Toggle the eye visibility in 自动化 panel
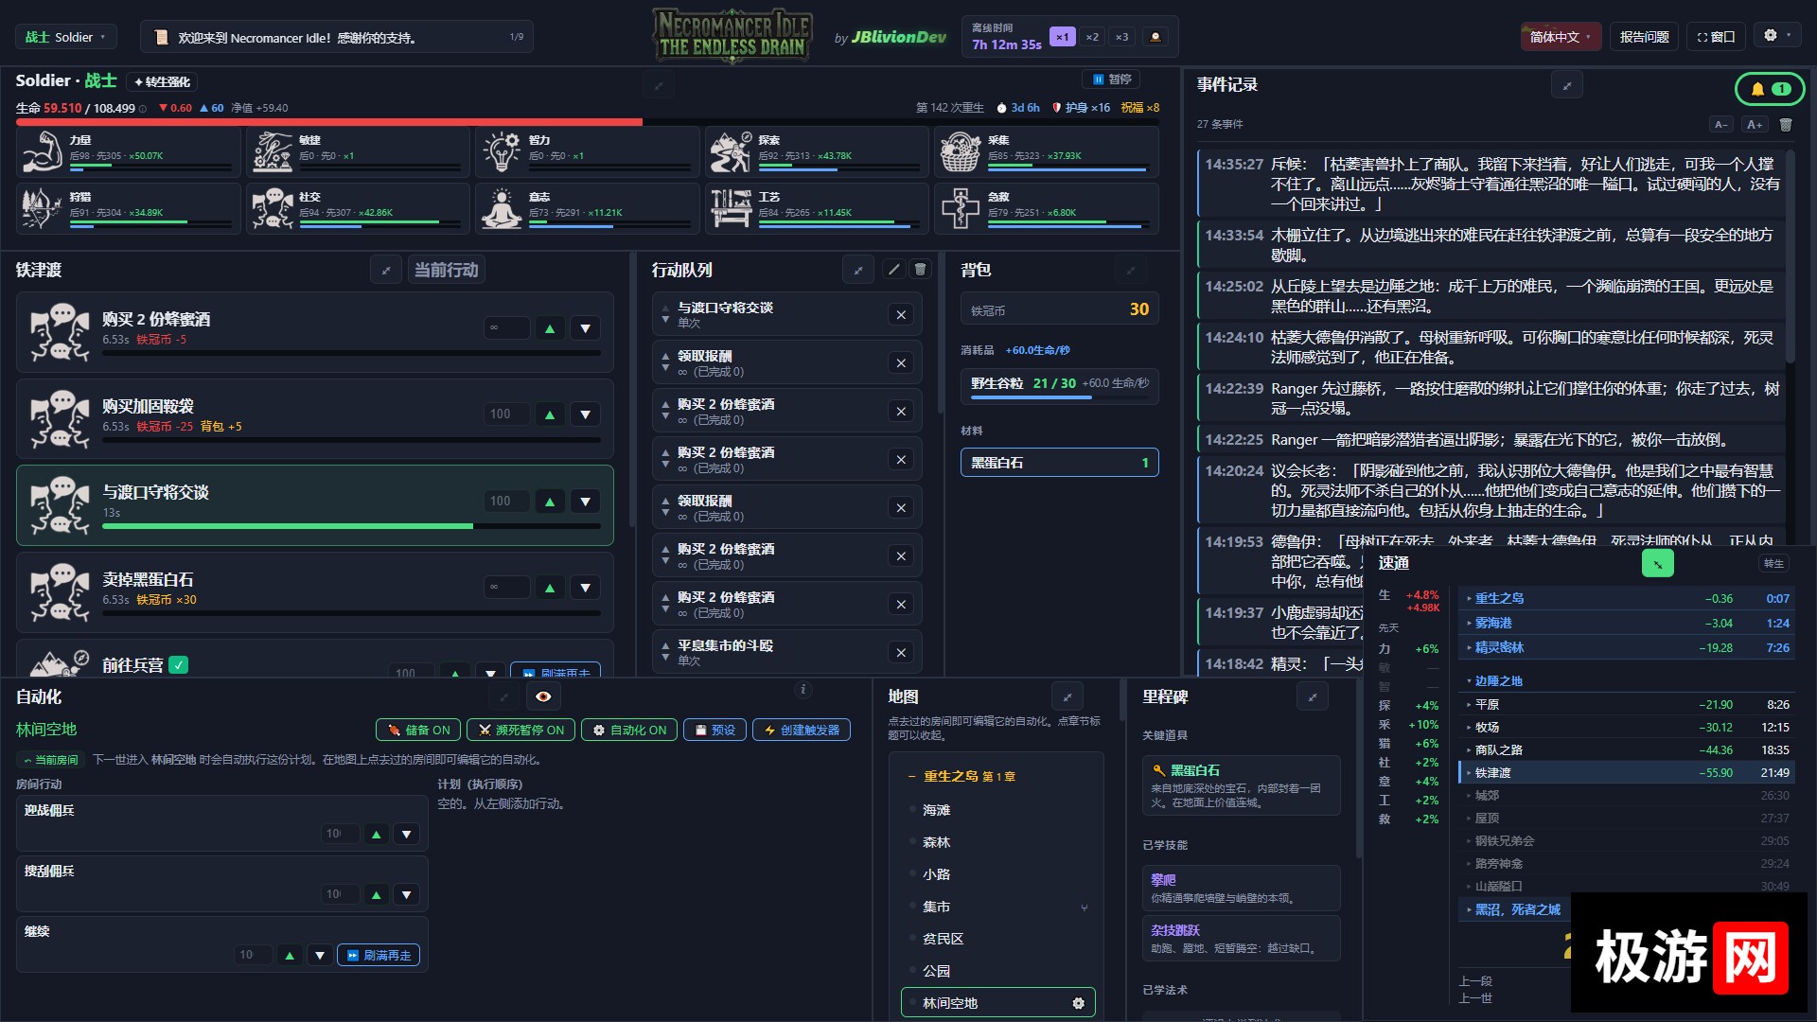This screenshot has width=1817, height=1022. [543, 696]
